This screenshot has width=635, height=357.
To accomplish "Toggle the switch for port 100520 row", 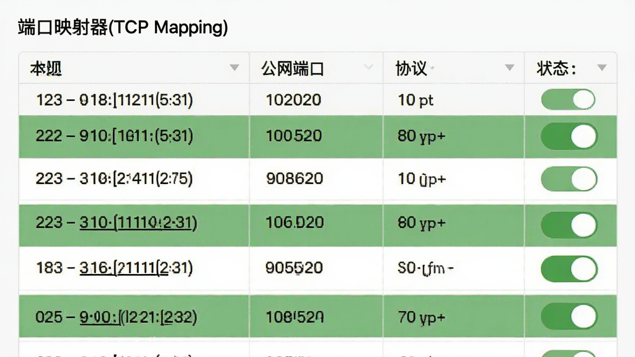I will 569,136.
